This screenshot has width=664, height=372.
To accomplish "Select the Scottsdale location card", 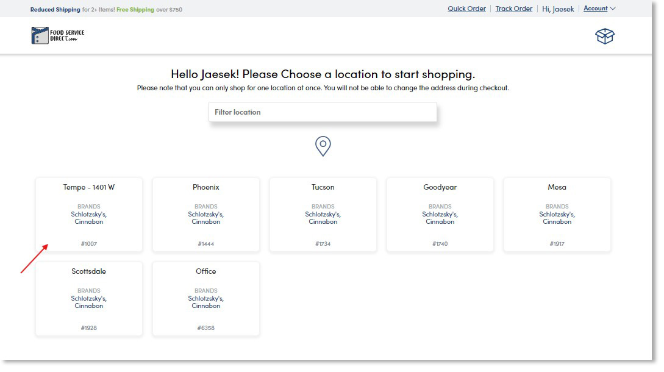I will point(89,299).
